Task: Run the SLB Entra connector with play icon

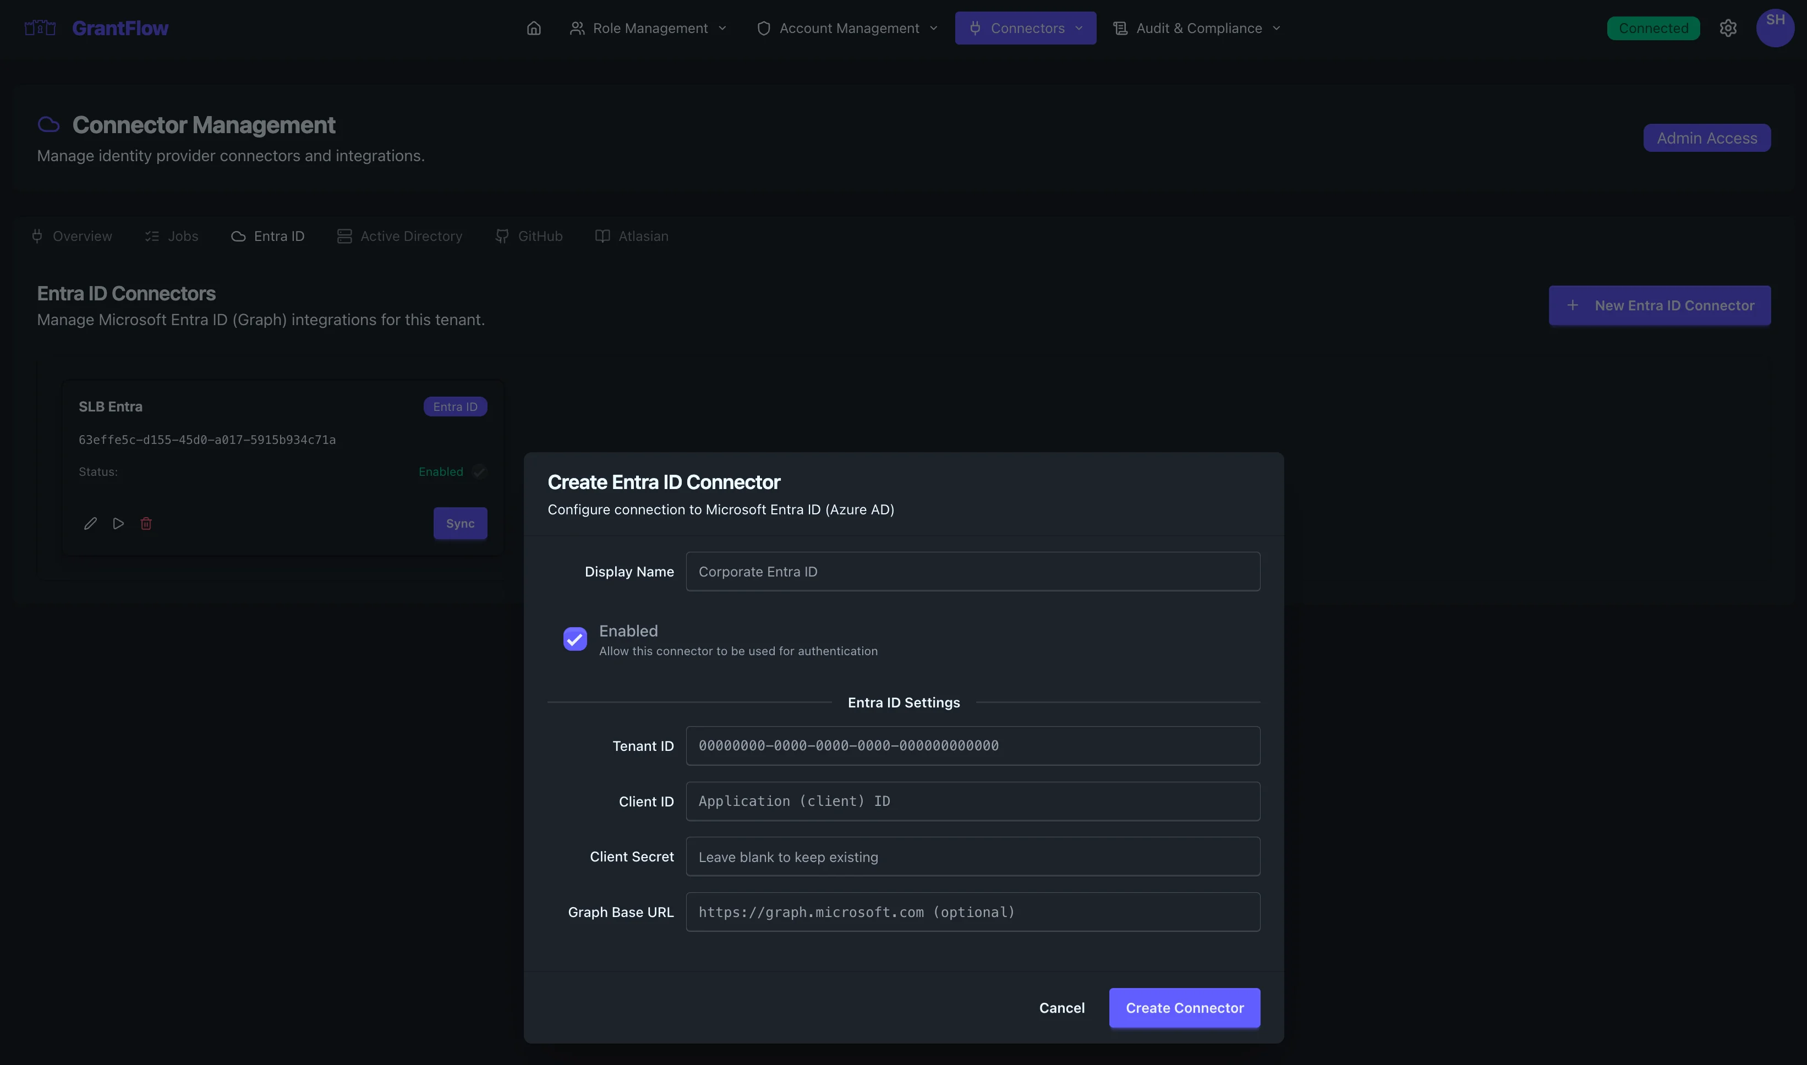Action: [118, 523]
